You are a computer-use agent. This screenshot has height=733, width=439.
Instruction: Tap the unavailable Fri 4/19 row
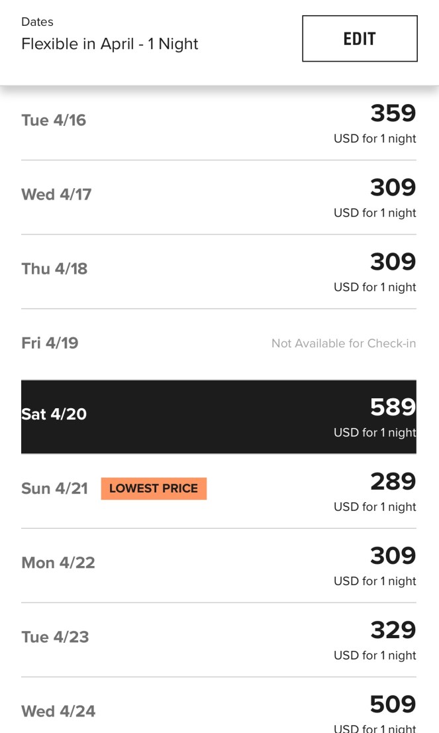50,343
